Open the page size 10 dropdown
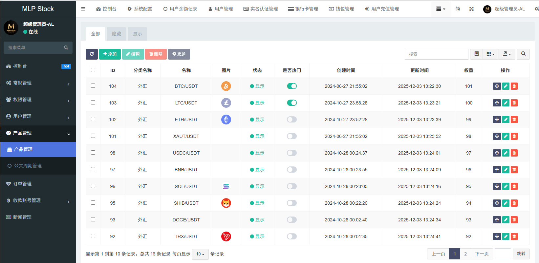The image size is (539, 263). tap(200, 254)
